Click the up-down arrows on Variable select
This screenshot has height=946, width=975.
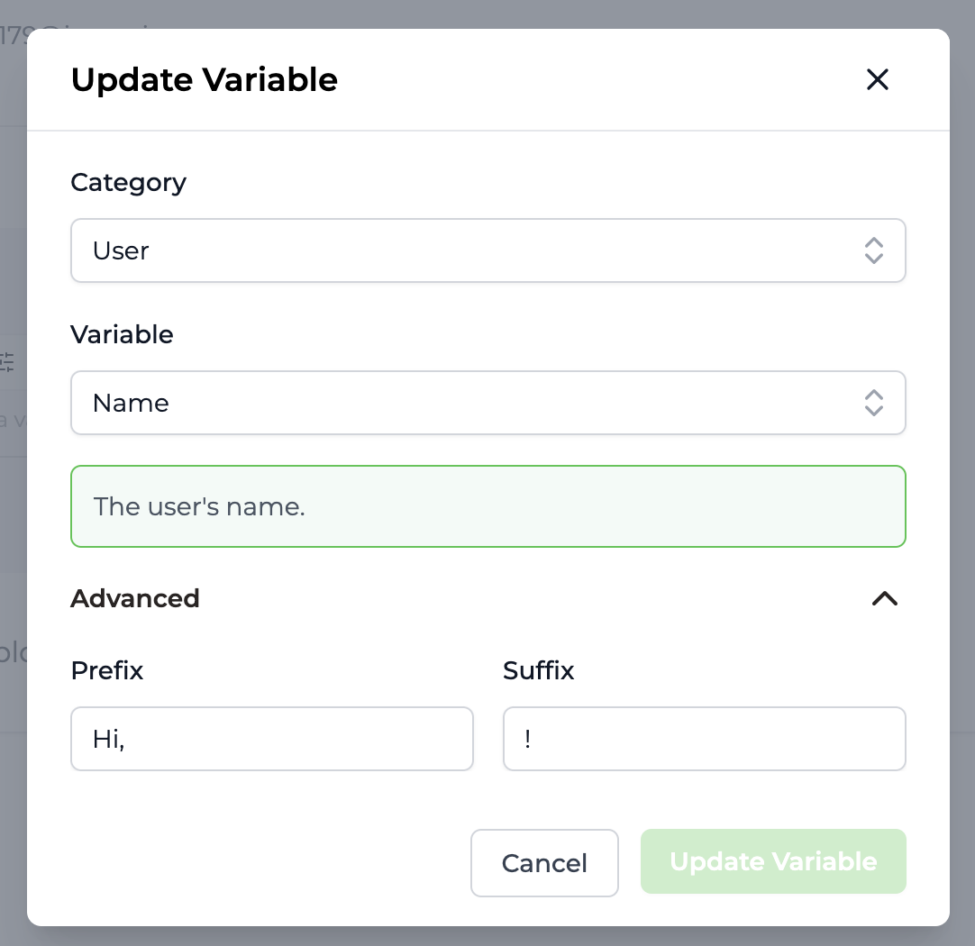[874, 403]
